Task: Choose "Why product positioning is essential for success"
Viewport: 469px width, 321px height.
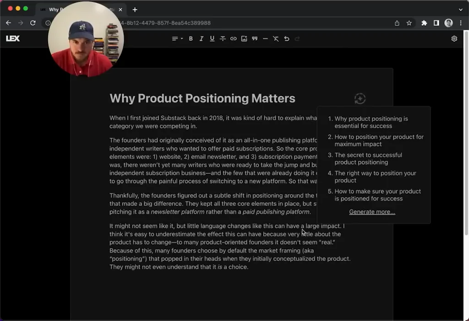Action: 371,122
